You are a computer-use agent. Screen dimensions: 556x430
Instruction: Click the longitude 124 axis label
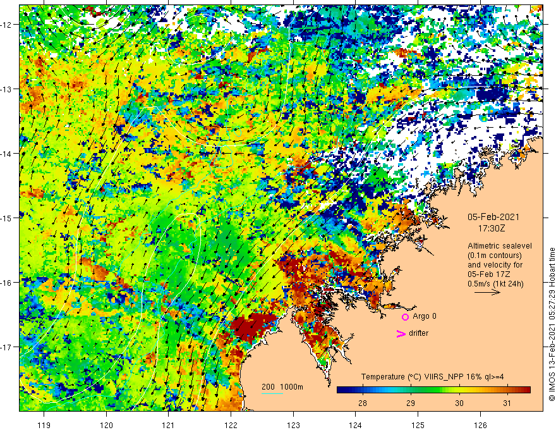pos(355,425)
